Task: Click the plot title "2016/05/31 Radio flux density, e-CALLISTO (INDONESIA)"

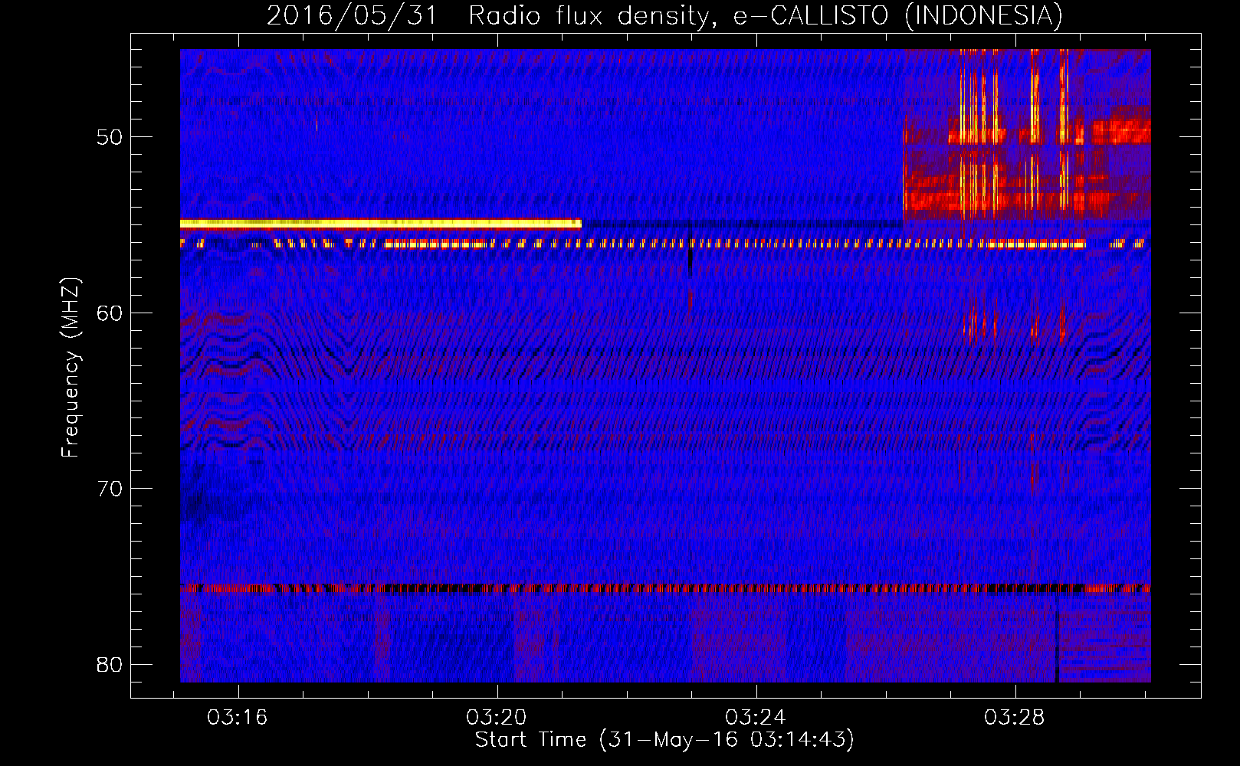Action: click(664, 15)
